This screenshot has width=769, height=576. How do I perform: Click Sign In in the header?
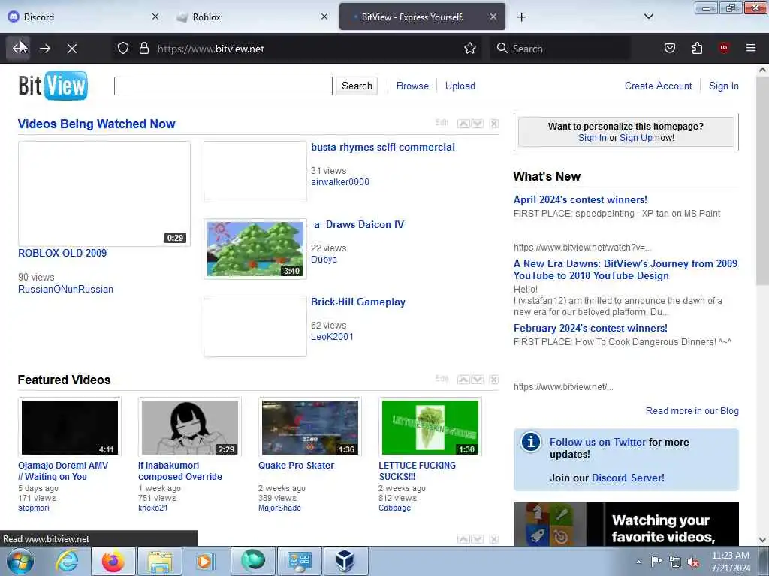723,85
